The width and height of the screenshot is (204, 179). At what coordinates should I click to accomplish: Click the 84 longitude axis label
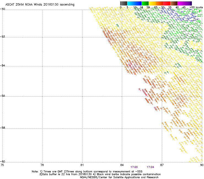click(x=122, y=165)
